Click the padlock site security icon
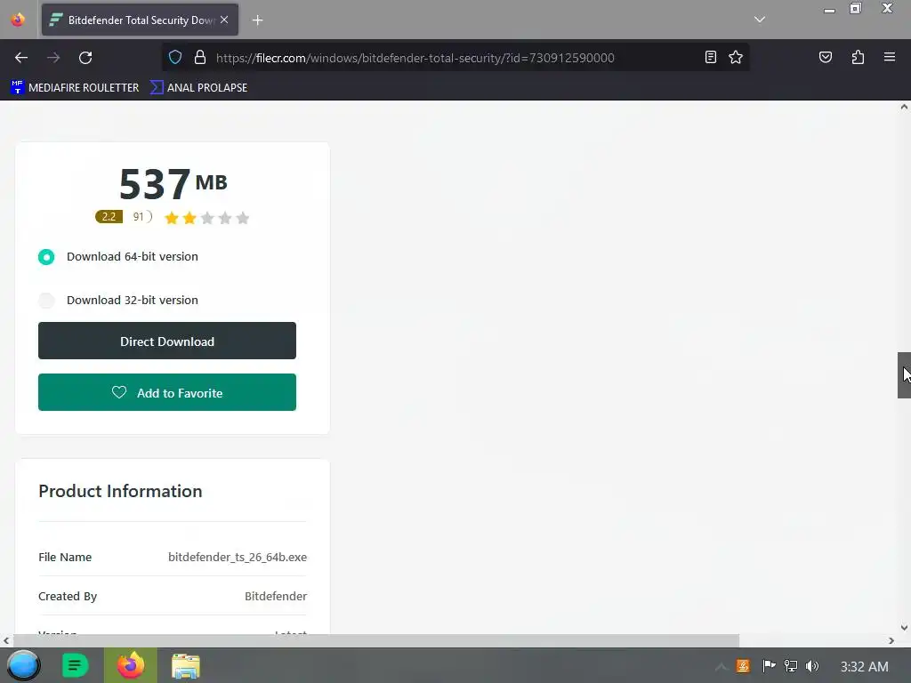 pyautogui.click(x=200, y=58)
